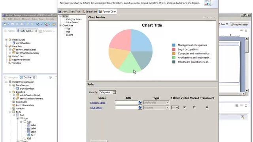Switch to the Navigator view tab
253x142 pixels.
[11, 77]
